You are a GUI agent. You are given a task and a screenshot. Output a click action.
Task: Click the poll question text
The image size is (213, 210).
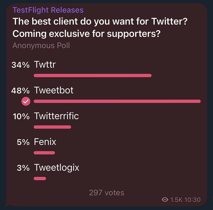pyautogui.click(x=100, y=27)
